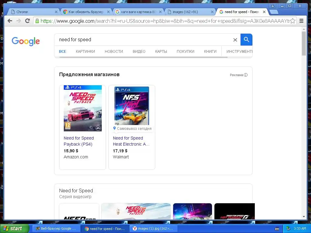Select the ПОКУПКИ search category
Screen dimensions: 311x233
point(186,52)
